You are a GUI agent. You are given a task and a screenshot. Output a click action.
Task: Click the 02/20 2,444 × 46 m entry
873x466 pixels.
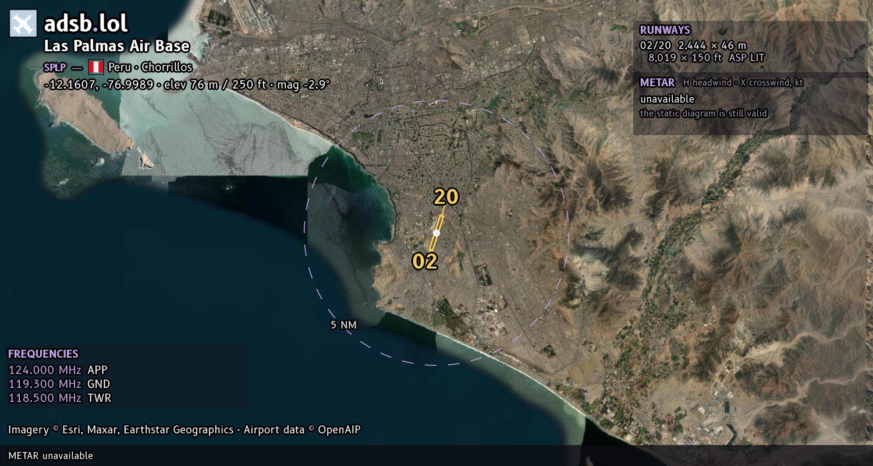693,45
